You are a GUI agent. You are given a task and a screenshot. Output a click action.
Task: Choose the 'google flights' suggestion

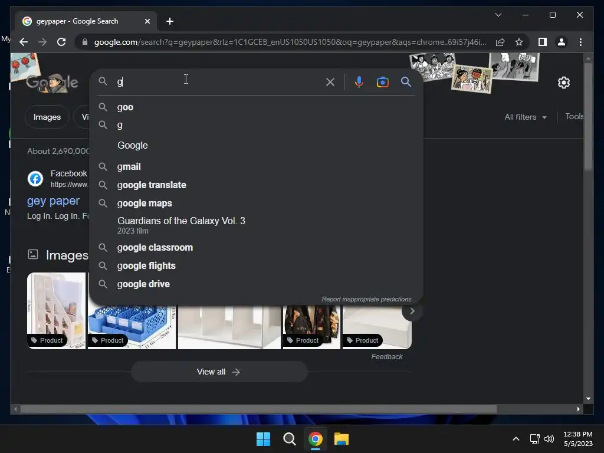[x=256, y=266]
